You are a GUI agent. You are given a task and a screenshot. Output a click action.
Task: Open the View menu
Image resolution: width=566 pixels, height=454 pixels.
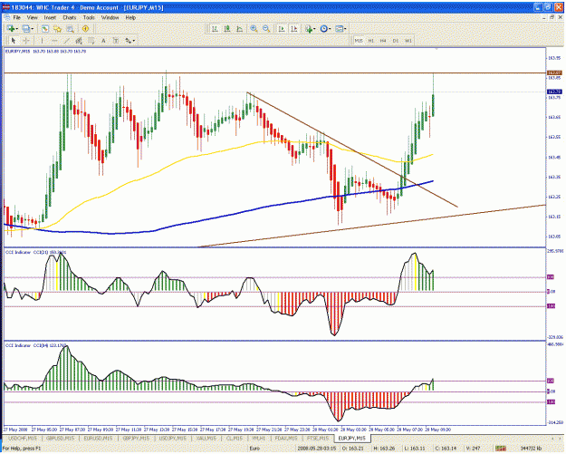(x=32, y=17)
